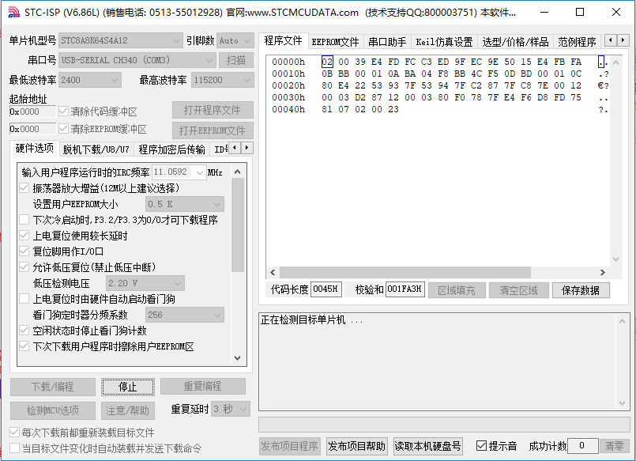Switch to the 程序文件 tab

(x=283, y=40)
